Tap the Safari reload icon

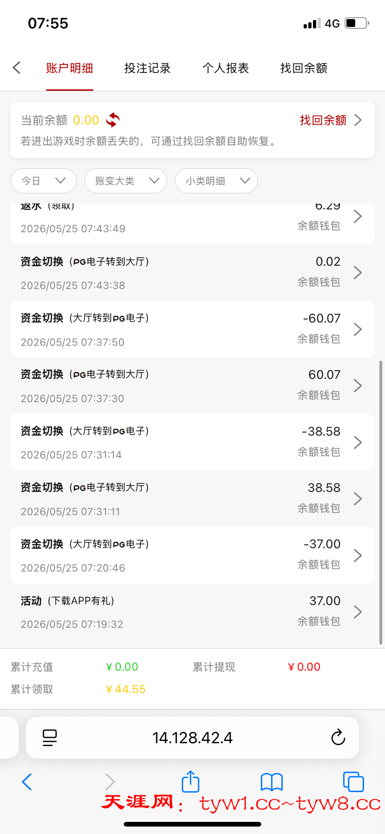point(338,738)
